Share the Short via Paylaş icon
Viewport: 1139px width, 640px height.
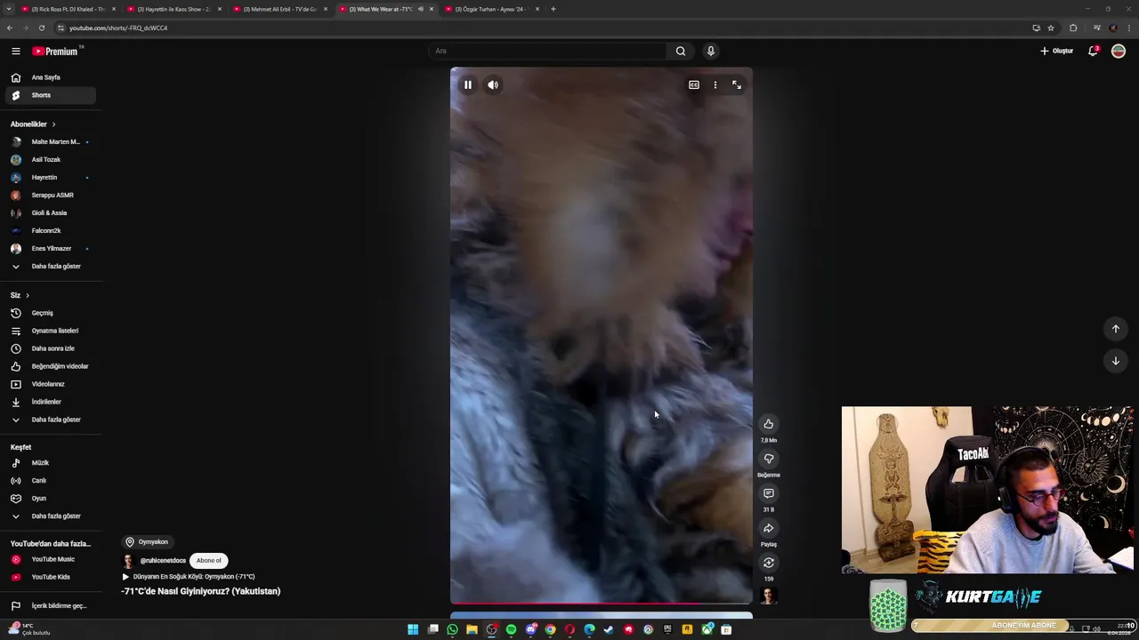point(769,528)
